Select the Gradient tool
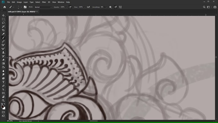The image size is (218, 123). (3, 64)
